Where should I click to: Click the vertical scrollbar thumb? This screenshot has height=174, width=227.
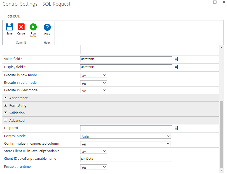[222, 134]
